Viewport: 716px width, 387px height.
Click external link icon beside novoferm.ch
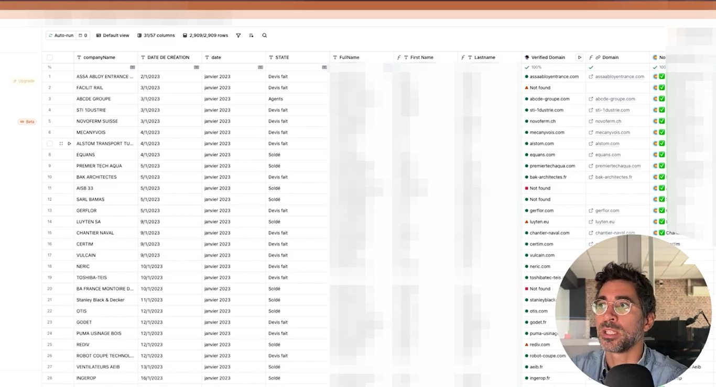pyautogui.click(x=591, y=121)
